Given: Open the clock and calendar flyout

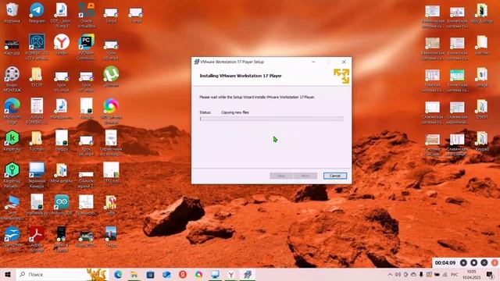Looking at the screenshot, I should (471, 274).
